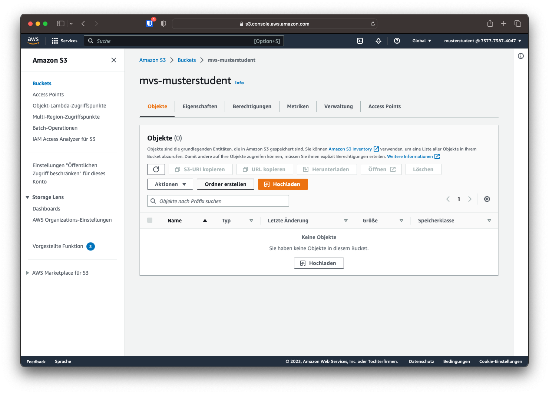Image resolution: width=549 pixels, height=394 pixels.
Task: Open Weitere Informationen link
Action: 413,156
